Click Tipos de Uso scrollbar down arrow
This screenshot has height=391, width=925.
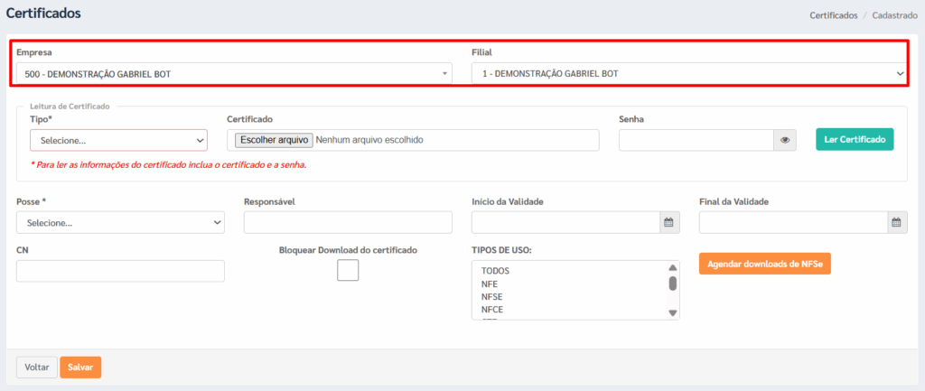672,312
